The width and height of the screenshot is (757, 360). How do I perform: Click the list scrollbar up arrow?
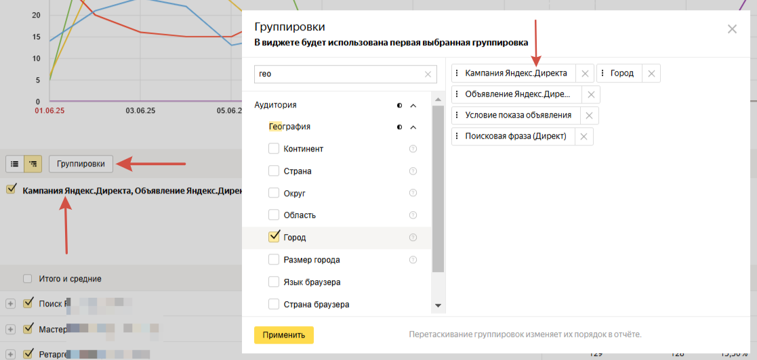[438, 99]
